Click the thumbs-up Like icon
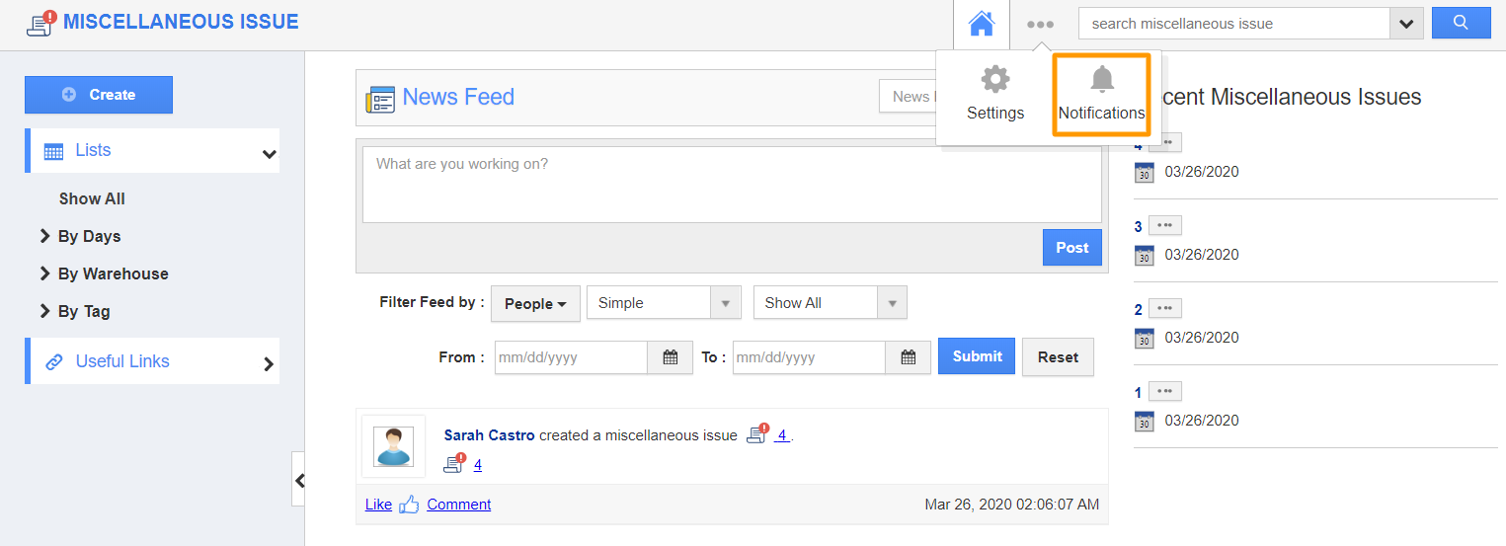This screenshot has width=1506, height=546. point(409,504)
